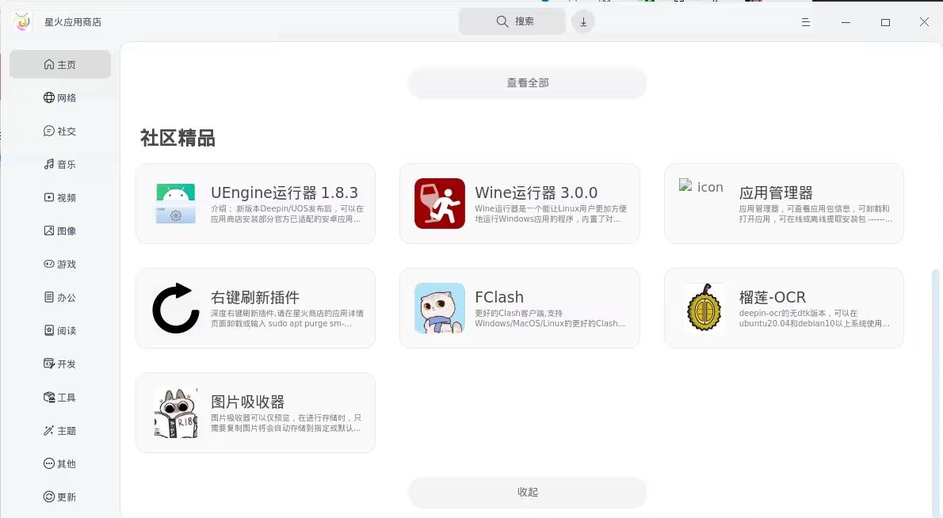Viewport: 943px width, 518px height.
Task: Click the FClash cat icon
Action: [440, 307]
